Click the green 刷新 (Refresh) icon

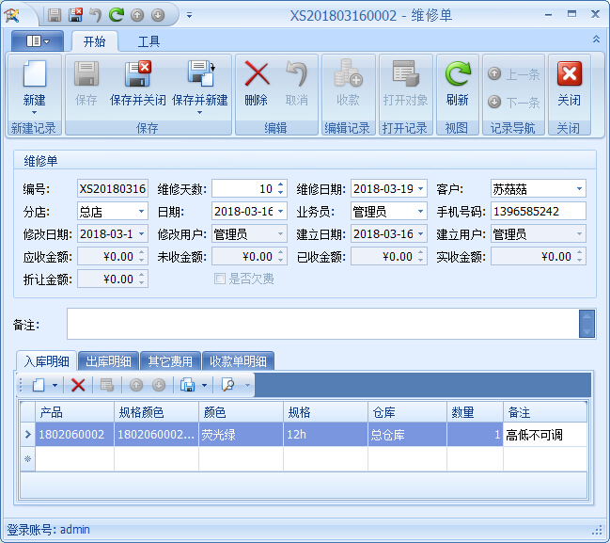[x=457, y=76]
